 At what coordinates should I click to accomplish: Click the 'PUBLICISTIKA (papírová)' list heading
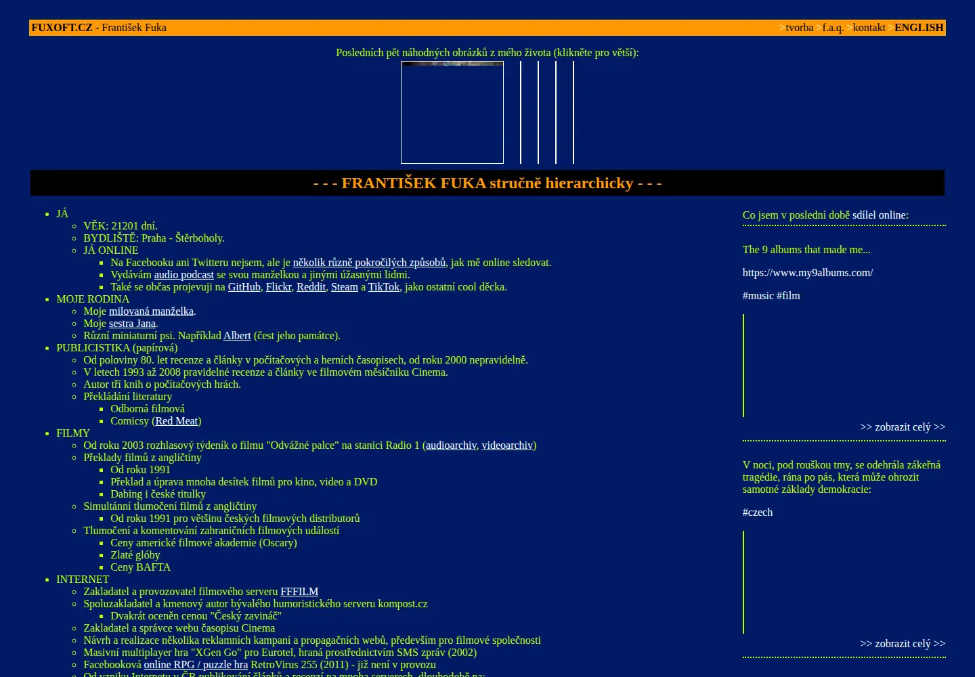117,348
